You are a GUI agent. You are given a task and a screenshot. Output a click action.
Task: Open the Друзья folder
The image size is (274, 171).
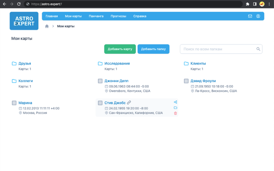point(25,64)
